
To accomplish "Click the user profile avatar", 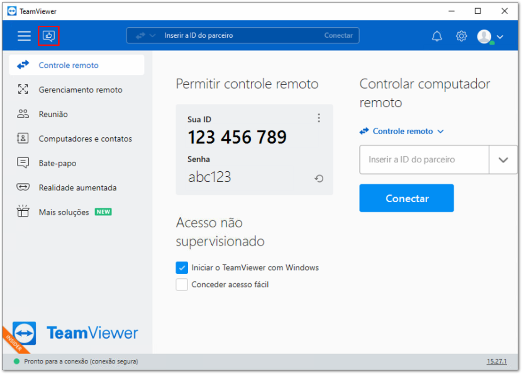I will point(484,36).
